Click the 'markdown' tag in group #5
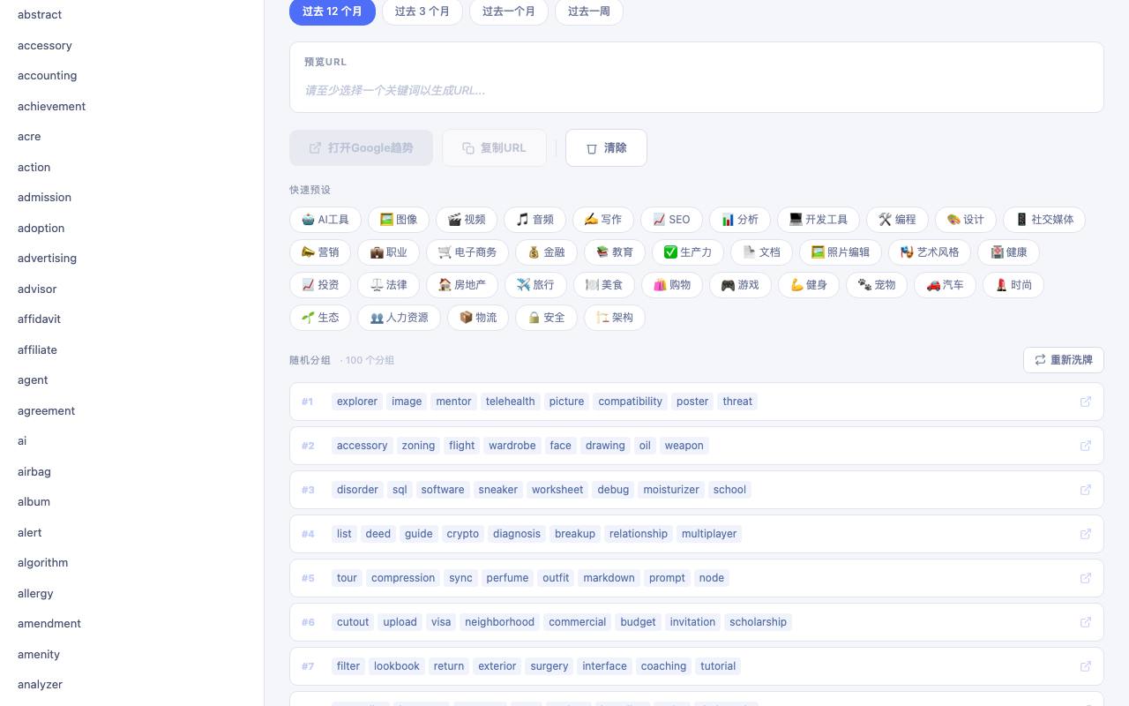This screenshot has width=1129, height=706. 609,578
